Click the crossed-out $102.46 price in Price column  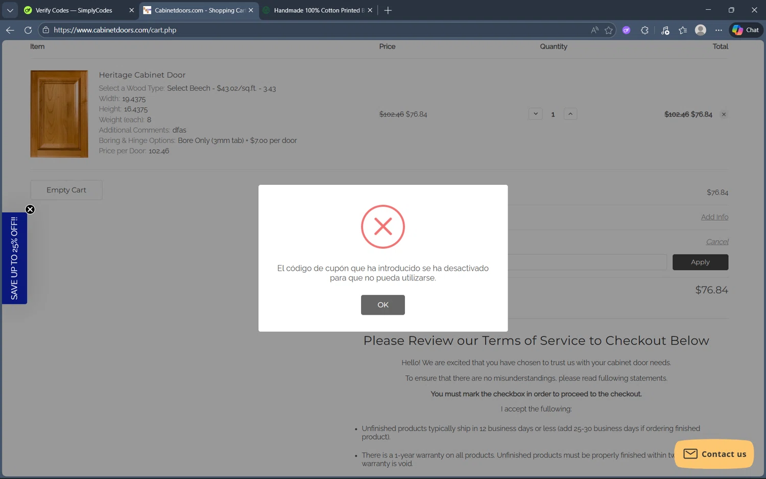click(391, 114)
